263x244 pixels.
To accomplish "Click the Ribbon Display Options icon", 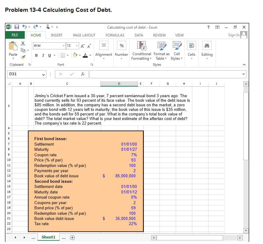I will pos(217,27).
